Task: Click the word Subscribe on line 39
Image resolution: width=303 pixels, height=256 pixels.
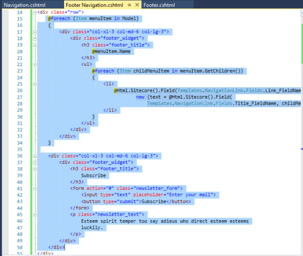Action: tap(93, 175)
